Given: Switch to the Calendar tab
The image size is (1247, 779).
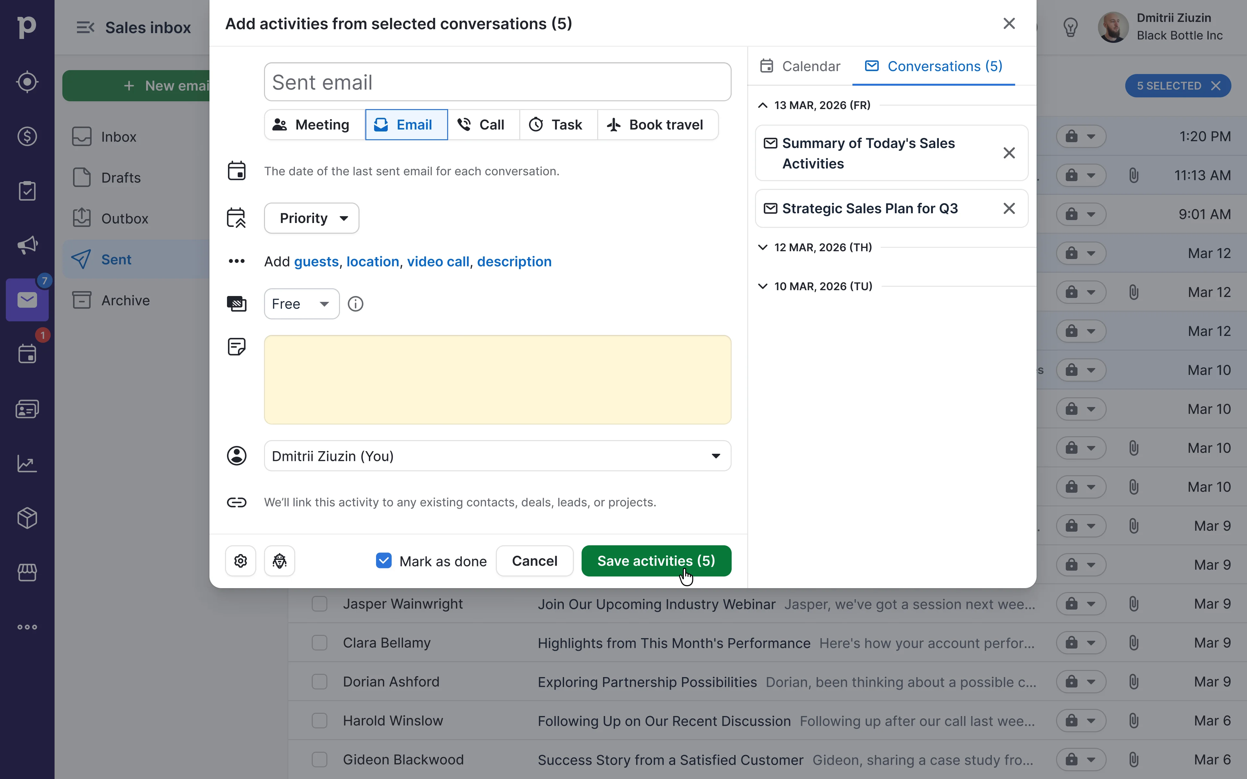Looking at the screenshot, I should tap(800, 66).
